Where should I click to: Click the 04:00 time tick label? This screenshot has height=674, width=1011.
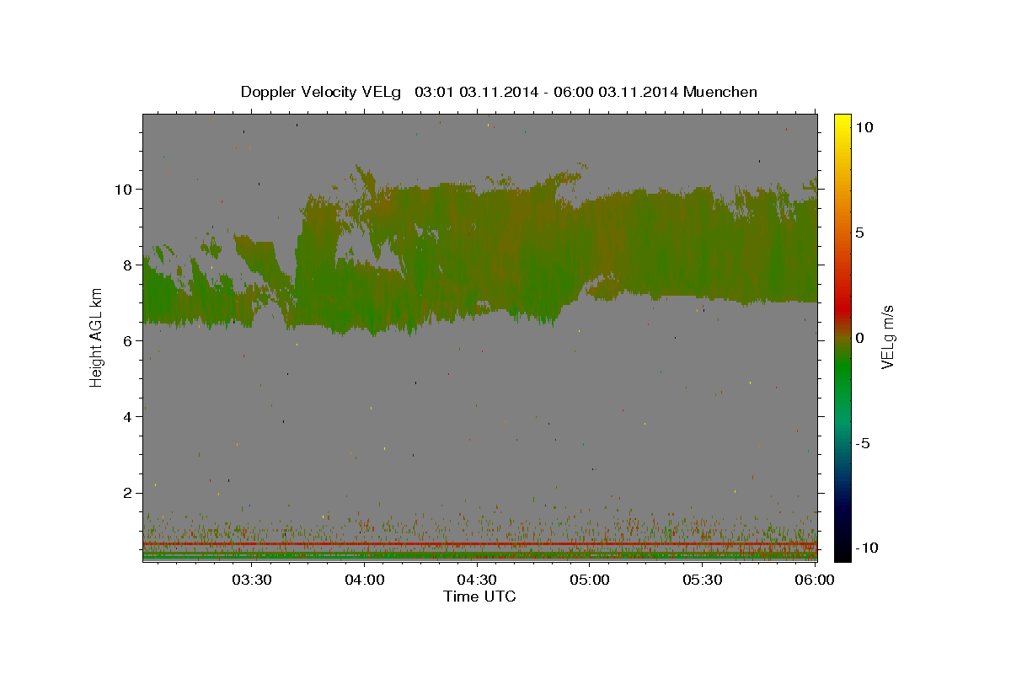tap(365, 580)
